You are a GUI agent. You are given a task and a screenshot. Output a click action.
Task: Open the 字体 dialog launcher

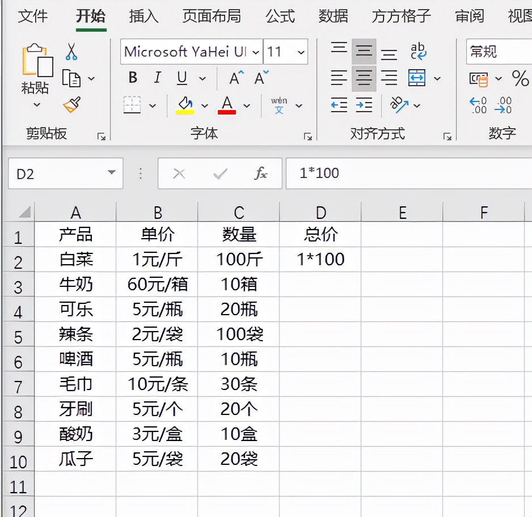pyautogui.click(x=308, y=137)
